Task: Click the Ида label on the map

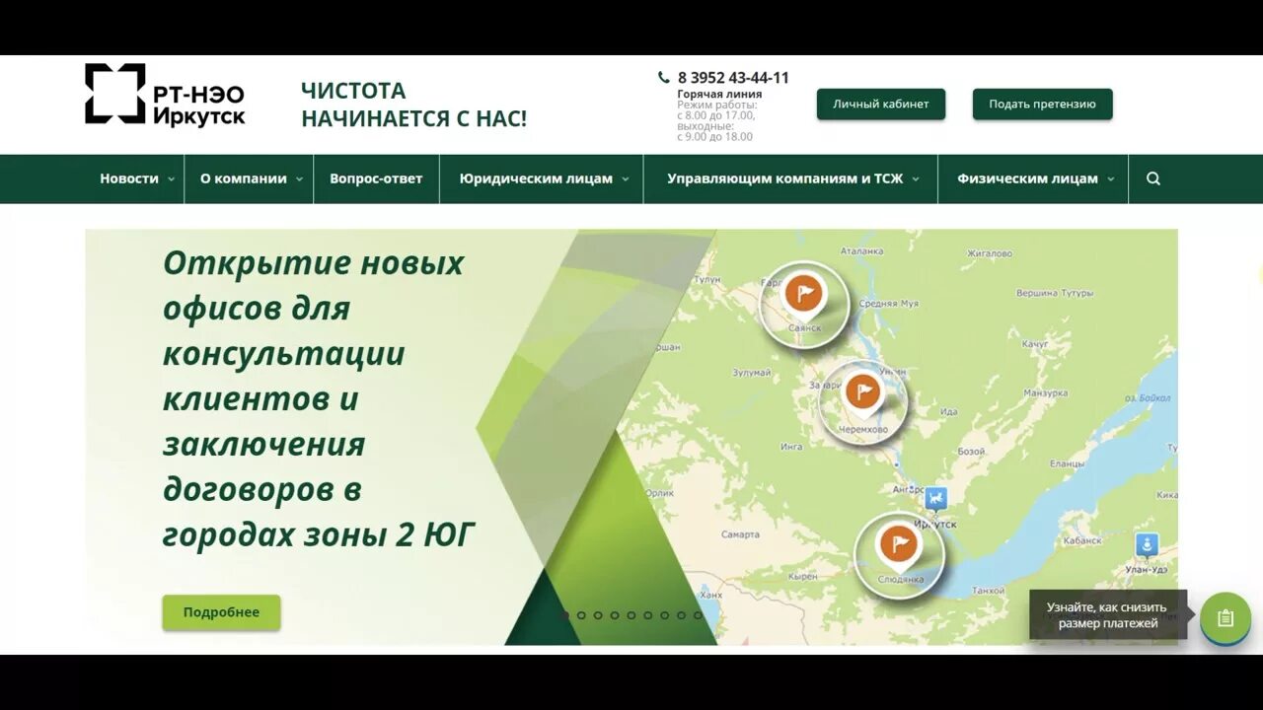Action: point(949,411)
